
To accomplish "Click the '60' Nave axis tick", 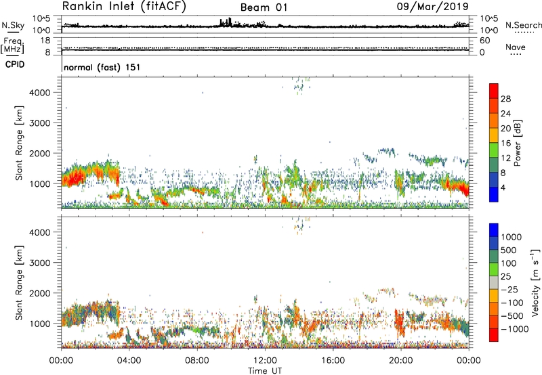I will (x=484, y=41).
